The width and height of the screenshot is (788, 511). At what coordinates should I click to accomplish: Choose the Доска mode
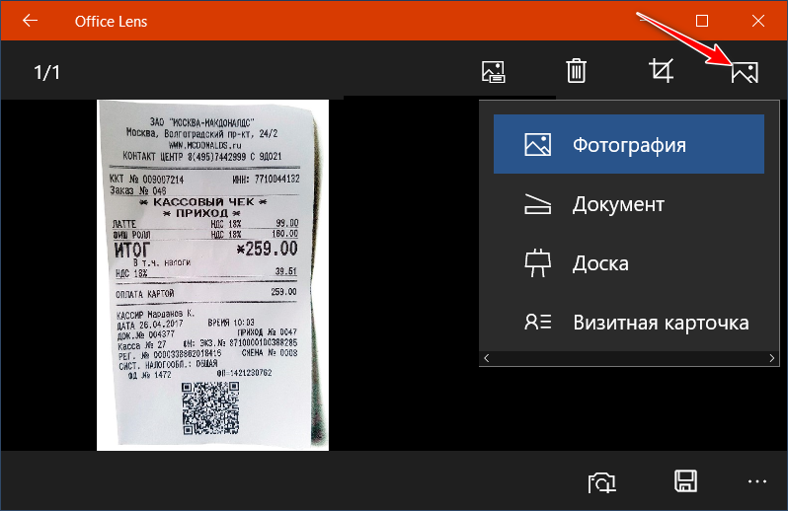coord(629,263)
